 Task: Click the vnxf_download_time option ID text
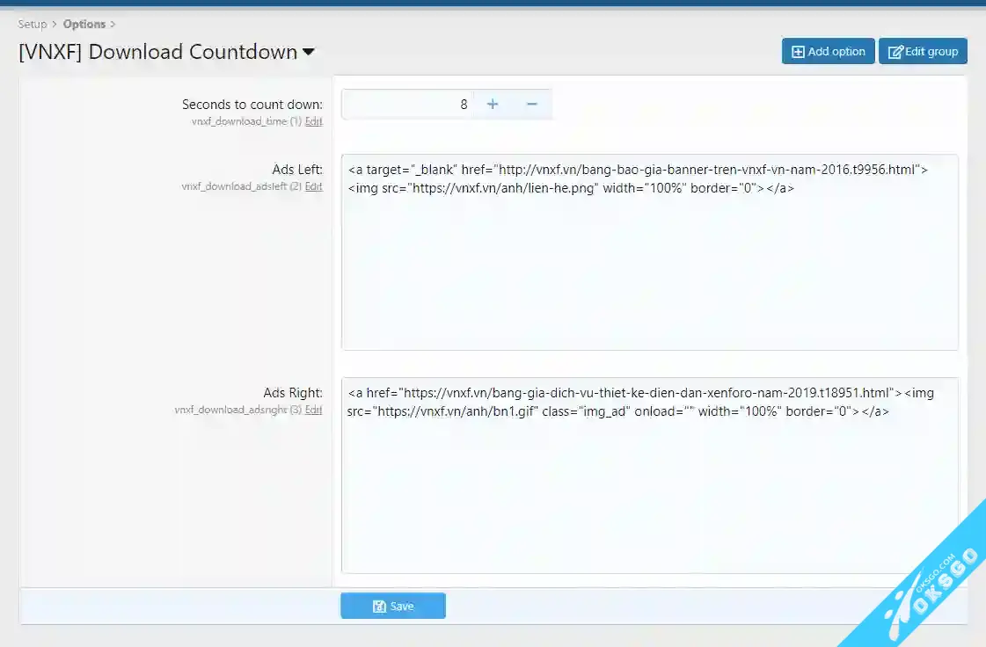(x=239, y=121)
